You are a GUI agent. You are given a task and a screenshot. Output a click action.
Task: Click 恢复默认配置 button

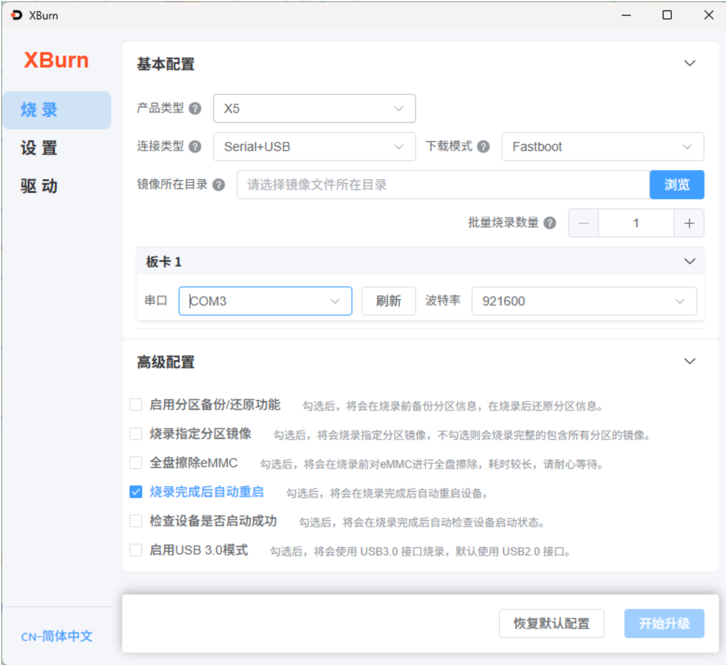(x=551, y=623)
